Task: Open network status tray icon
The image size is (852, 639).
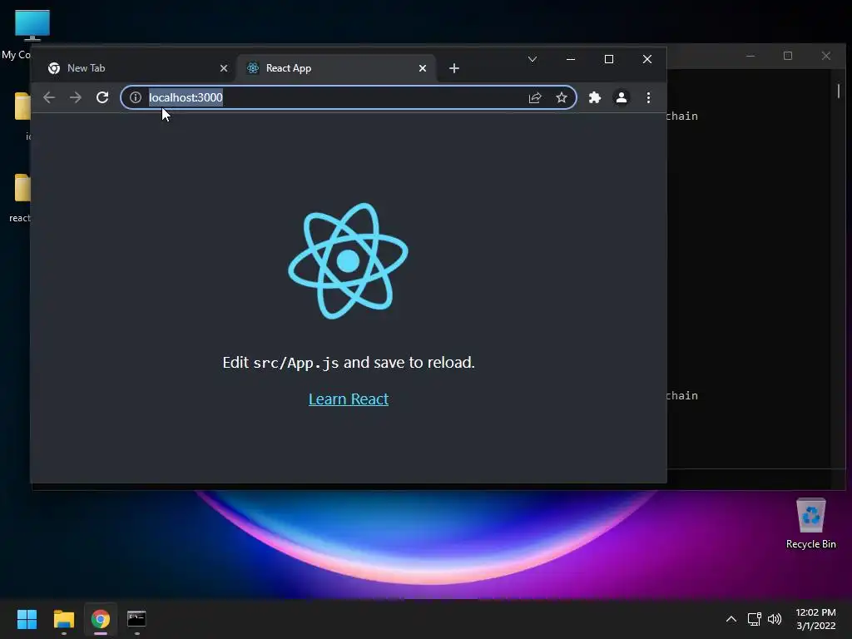Action: (x=754, y=619)
